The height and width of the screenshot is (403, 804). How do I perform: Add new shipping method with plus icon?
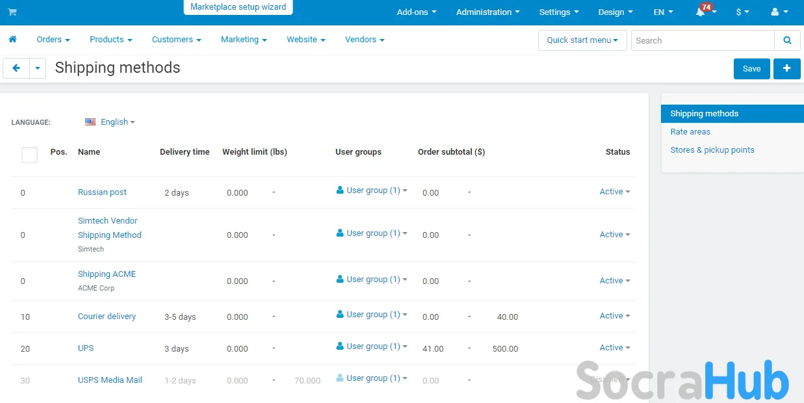tap(786, 68)
